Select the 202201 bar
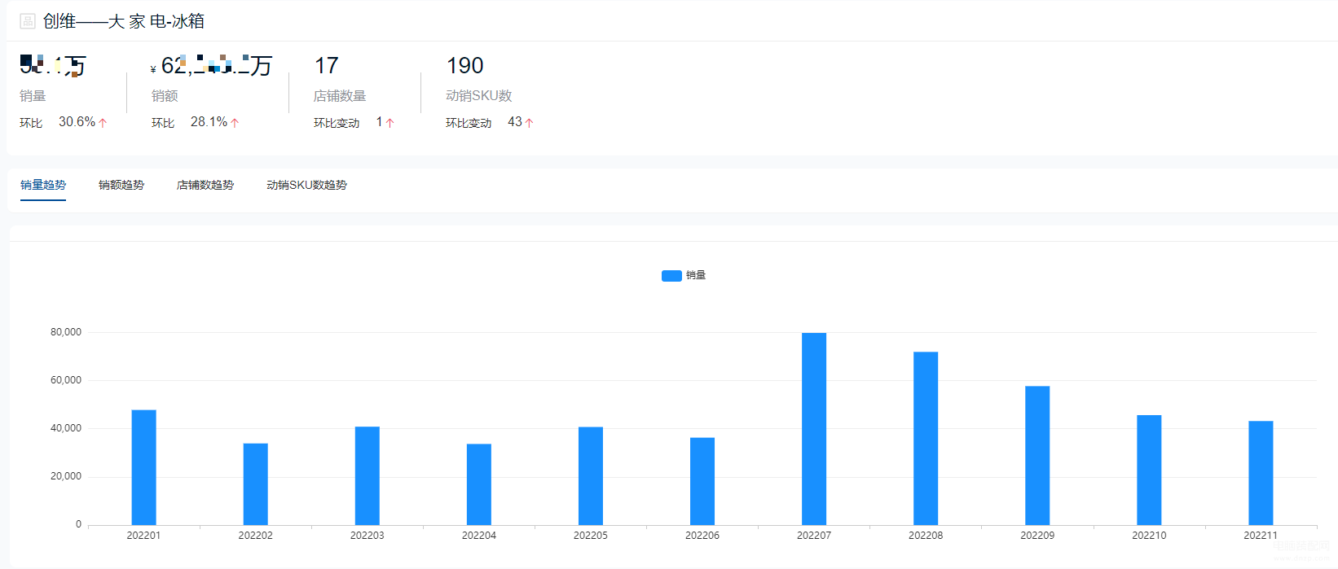1338x569 pixels. pos(143,467)
